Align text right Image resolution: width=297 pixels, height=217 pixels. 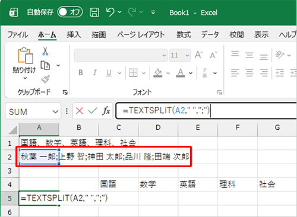coord(264,73)
